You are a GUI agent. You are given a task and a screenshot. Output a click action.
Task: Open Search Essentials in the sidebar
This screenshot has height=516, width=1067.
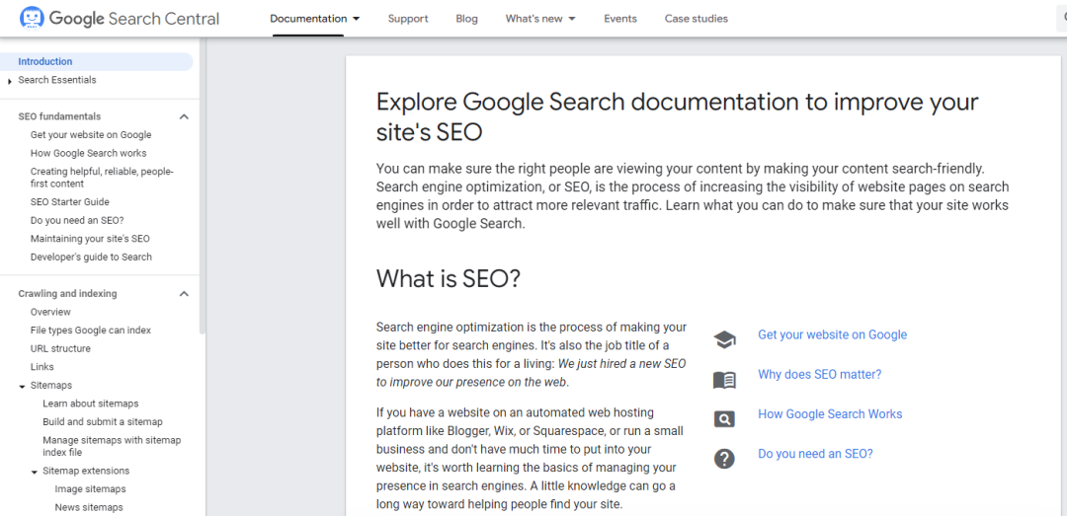(57, 80)
